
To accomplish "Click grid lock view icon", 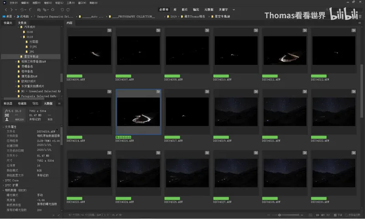I will [x=311, y=215].
